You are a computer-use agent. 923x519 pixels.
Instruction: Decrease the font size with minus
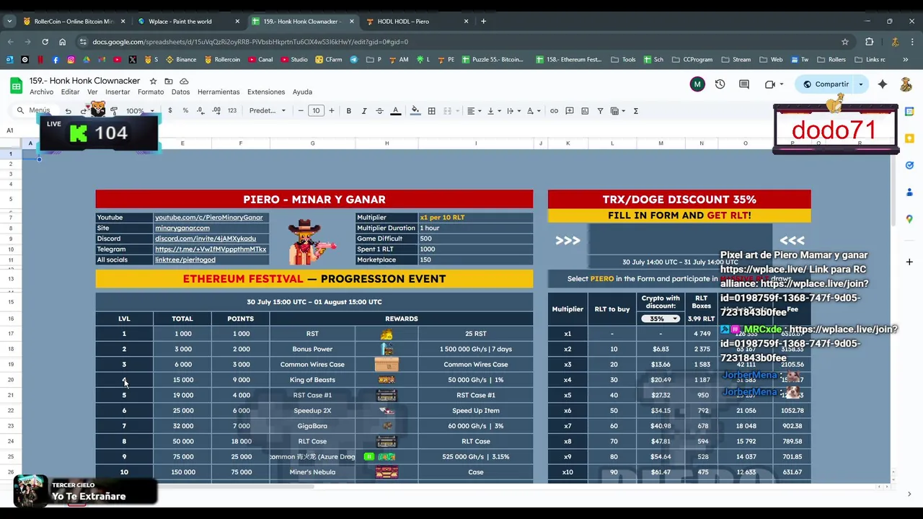coord(301,111)
